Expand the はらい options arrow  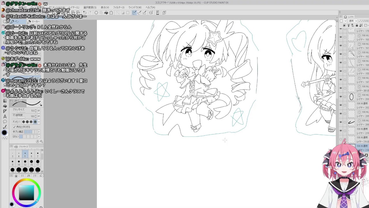pyautogui.click(x=39, y=137)
